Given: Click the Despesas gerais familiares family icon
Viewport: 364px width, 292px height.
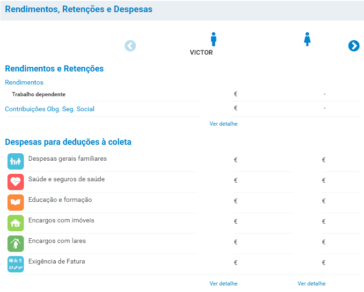Looking at the screenshot, I should [x=15, y=161].
